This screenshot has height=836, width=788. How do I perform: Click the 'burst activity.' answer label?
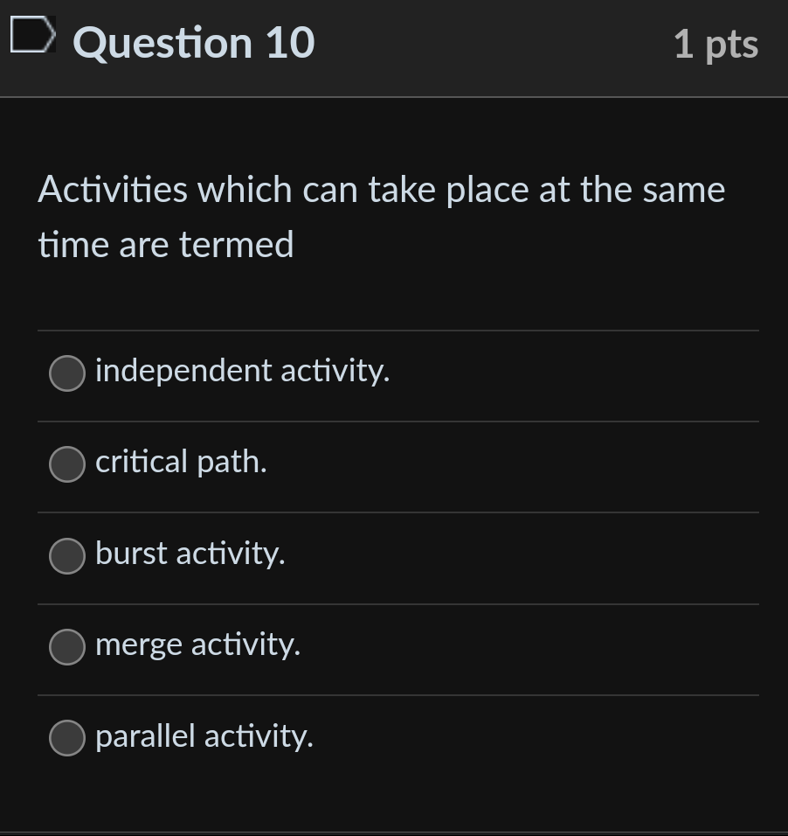coord(190,554)
